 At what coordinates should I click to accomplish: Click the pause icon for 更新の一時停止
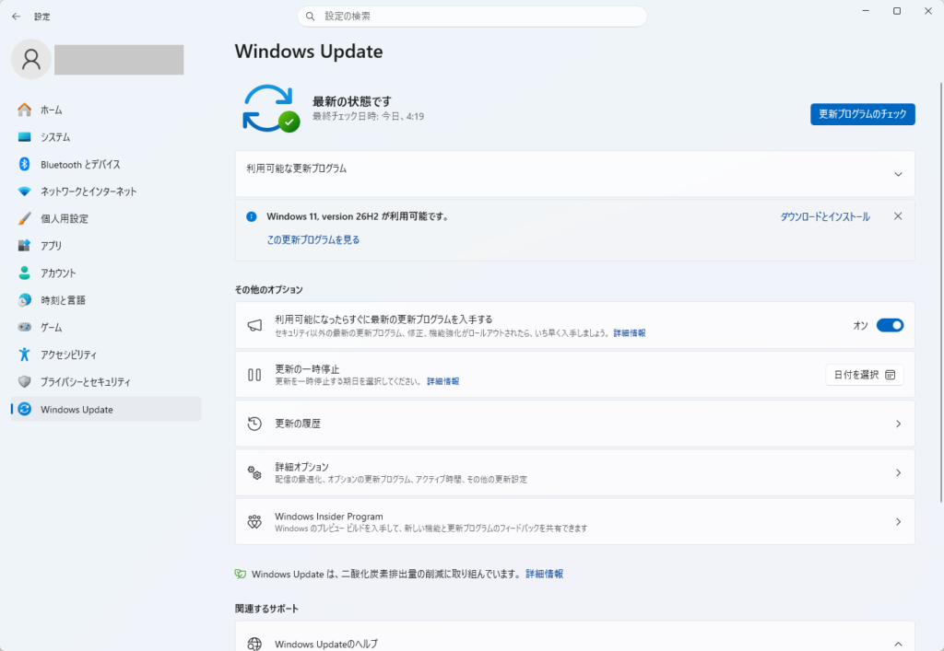tap(254, 375)
